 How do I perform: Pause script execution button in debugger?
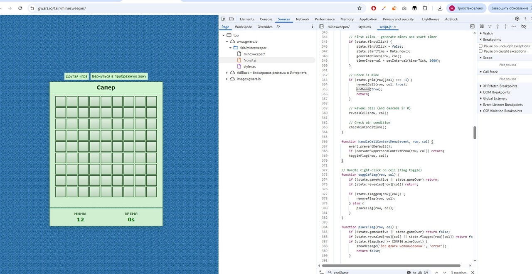(x=481, y=27)
